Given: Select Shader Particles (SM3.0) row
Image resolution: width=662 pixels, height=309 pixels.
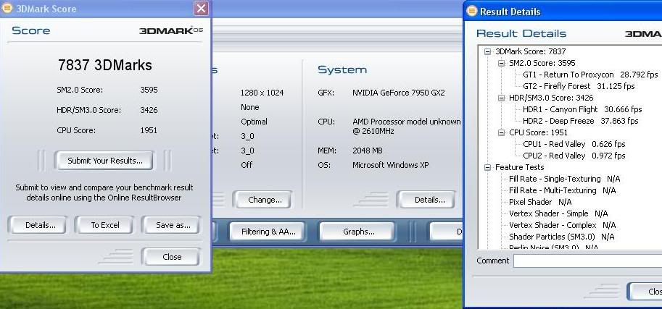Looking at the screenshot, I should click(x=561, y=237).
